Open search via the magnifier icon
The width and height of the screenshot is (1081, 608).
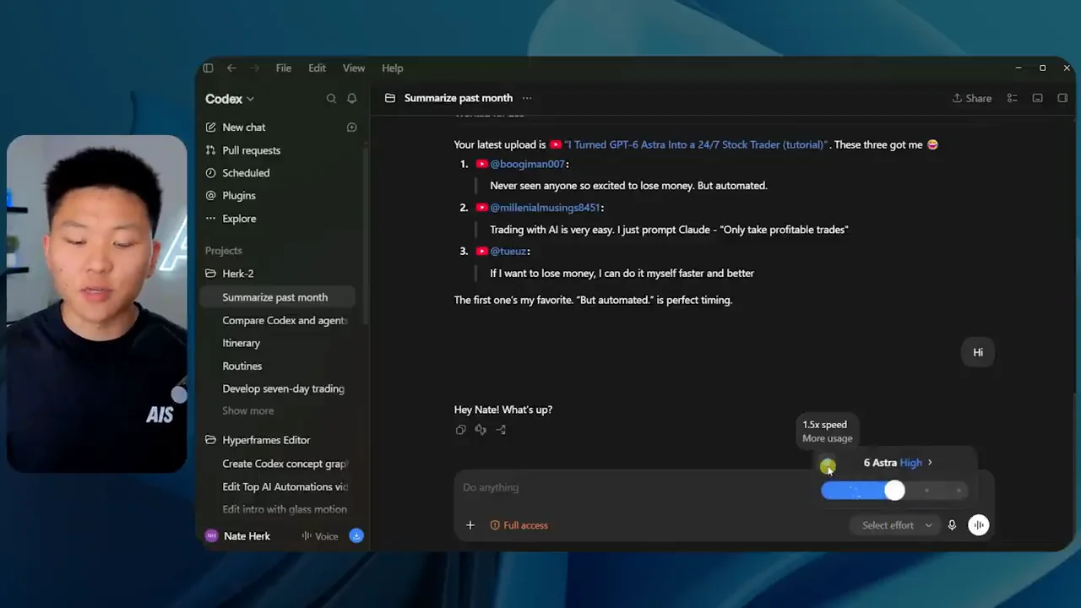pyautogui.click(x=331, y=99)
